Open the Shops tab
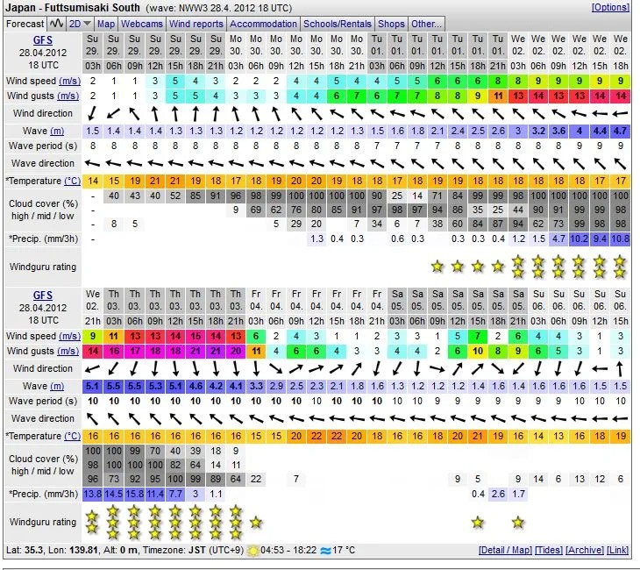 pyautogui.click(x=391, y=24)
